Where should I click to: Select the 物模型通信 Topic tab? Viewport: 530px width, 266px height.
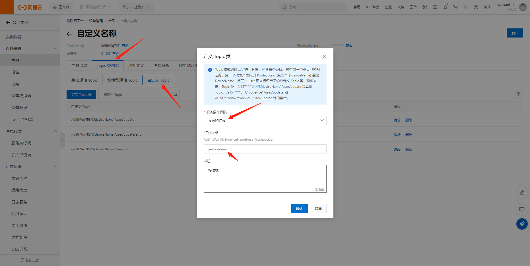pos(122,80)
